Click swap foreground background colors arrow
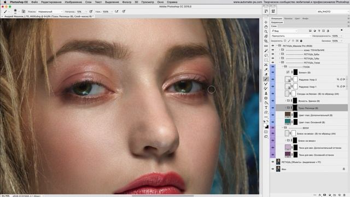The width and height of the screenshot is (350, 197). (267, 121)
